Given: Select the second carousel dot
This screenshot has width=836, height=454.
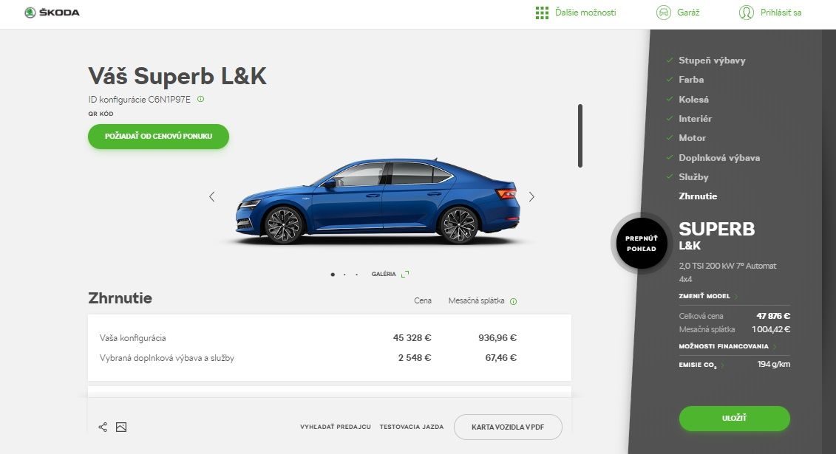Looking at the screenshot, I should click(344, 275).
